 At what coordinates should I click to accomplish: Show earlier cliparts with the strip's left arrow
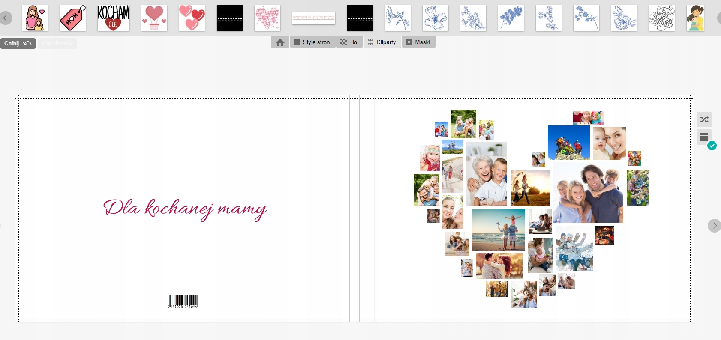tap(6, 18)
